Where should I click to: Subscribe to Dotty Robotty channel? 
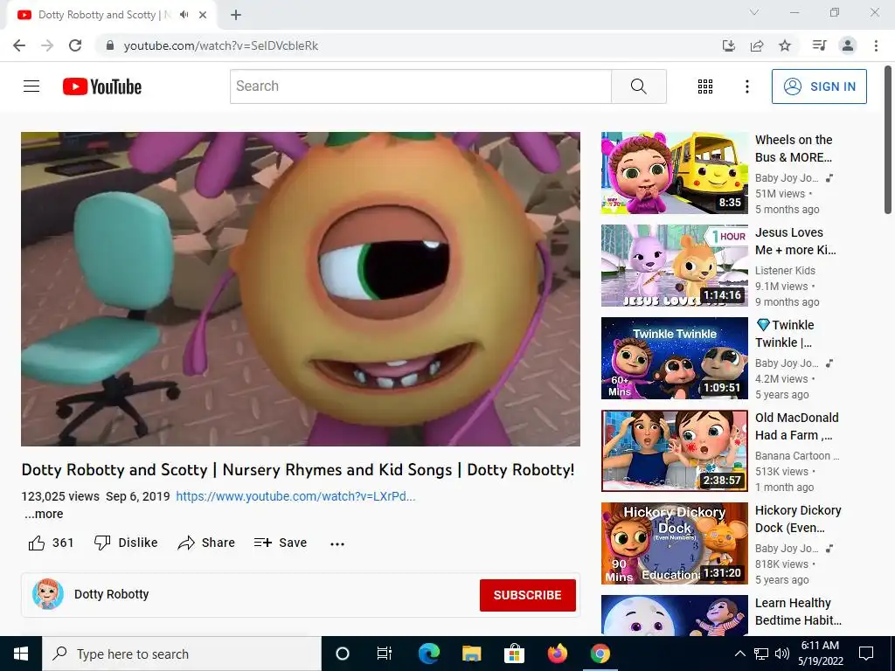(527, 595)
